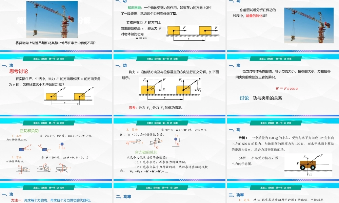Click 一、功 heading above 方法一
This screenshot has height=203, width=339.
pyautogui.click(x=8, y=194)
